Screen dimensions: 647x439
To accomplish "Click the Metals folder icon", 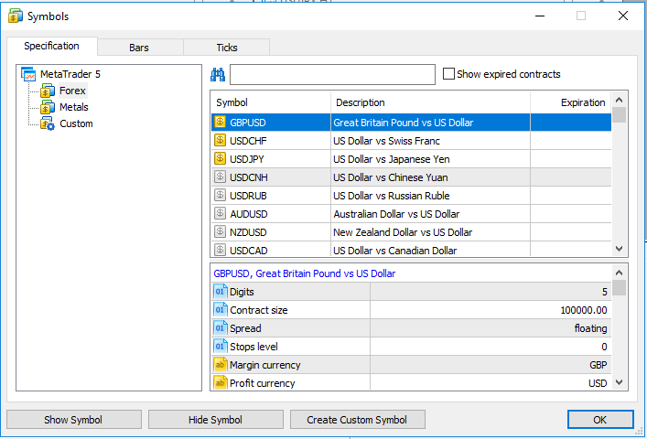I will coord(48,107).
